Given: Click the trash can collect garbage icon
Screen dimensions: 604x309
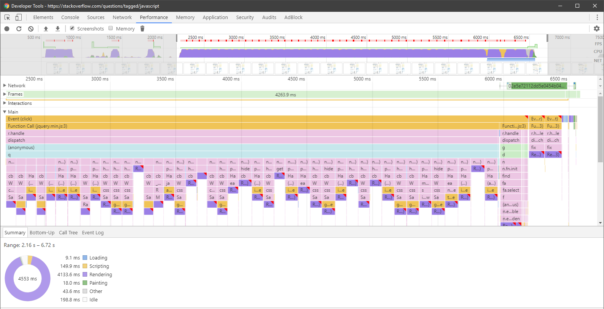Looking at the screenshot, I should pyautogui.click(x=142, y=29).
